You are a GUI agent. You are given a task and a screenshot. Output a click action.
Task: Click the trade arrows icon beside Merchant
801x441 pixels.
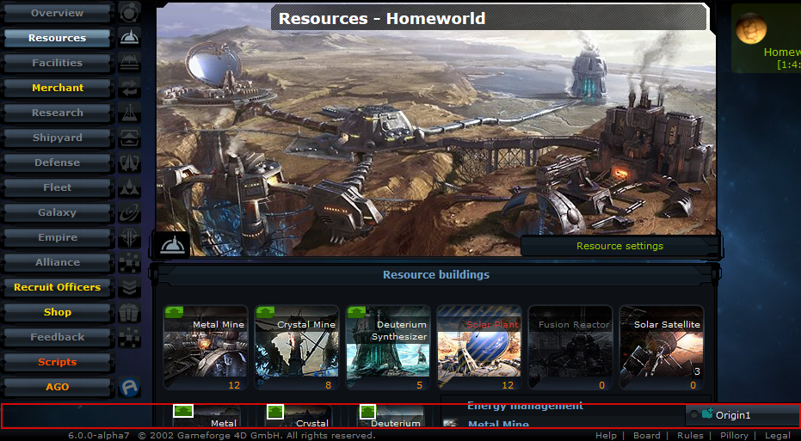pyautogui.click(x=129, y=88)
